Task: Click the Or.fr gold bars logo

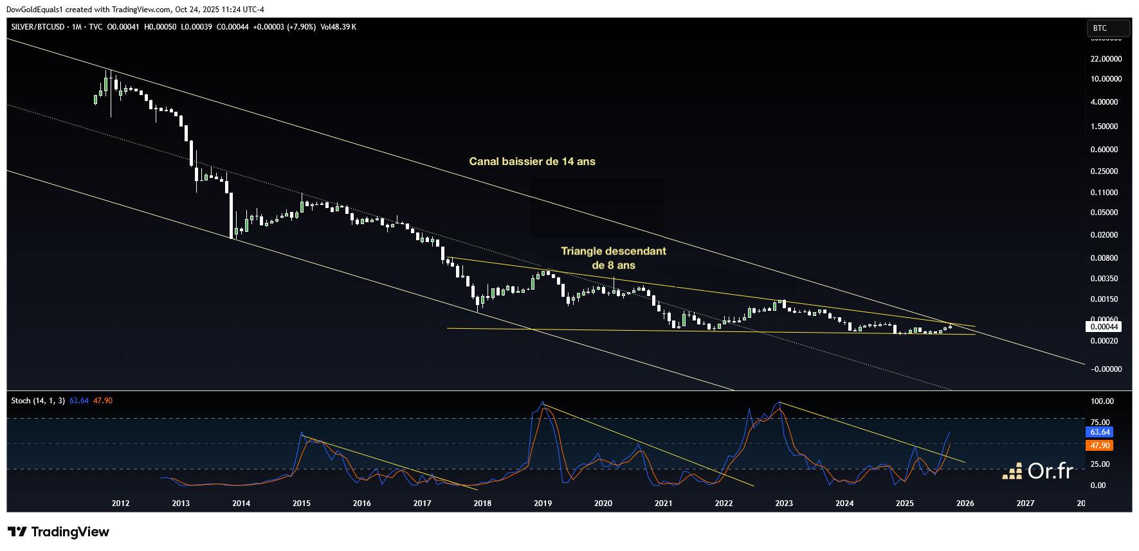Action: [x=1012, y=472]
